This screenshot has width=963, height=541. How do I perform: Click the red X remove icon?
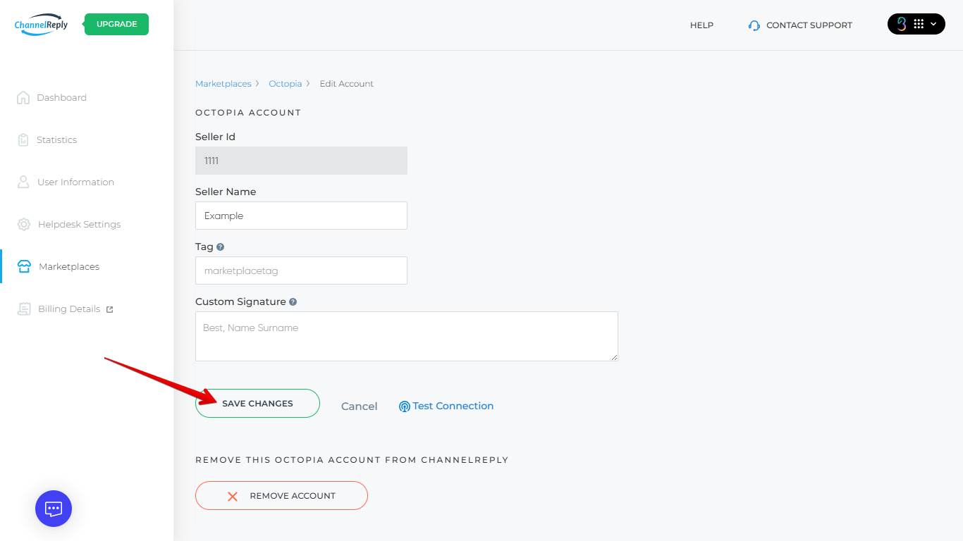(233, 496)
